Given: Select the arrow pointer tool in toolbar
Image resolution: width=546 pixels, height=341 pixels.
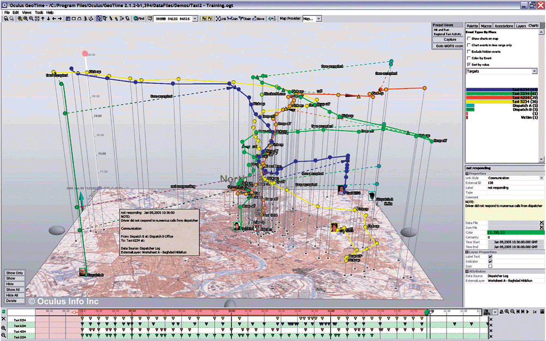Looking at the screenshot, I should tap(99, 19).
